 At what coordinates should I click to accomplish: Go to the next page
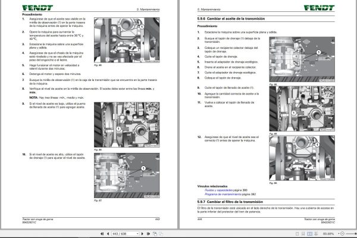tap(142, 234)
